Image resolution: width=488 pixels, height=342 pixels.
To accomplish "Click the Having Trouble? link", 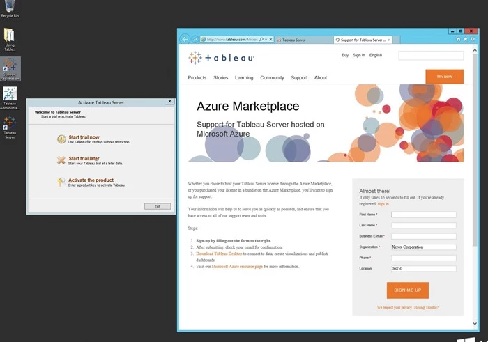I will (x=426, y=307).
